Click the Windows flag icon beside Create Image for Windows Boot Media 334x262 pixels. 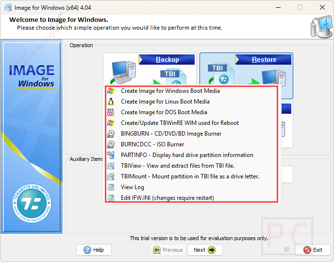(111, 91)
